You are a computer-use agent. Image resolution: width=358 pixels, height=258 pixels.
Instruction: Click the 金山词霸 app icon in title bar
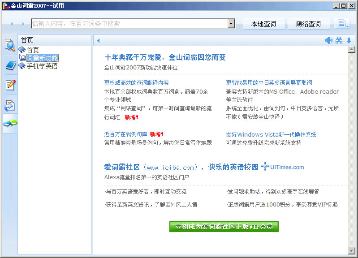click(6, 6)
